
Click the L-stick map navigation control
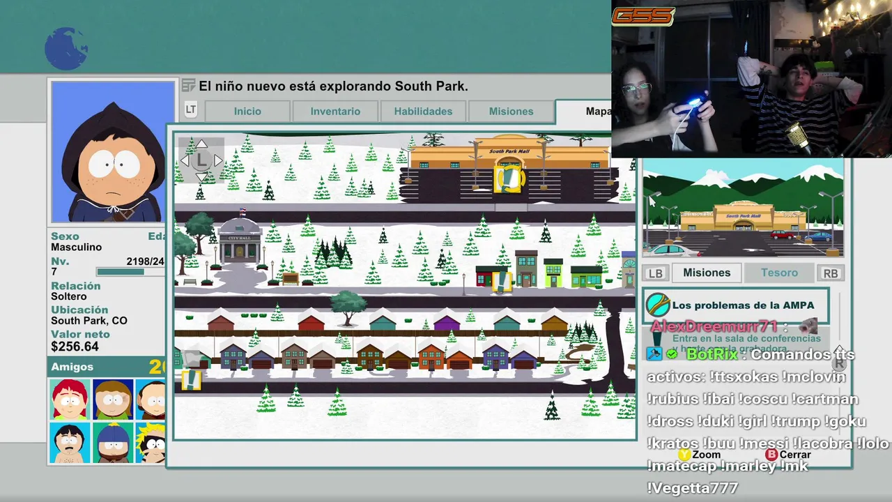click(201, 160)
